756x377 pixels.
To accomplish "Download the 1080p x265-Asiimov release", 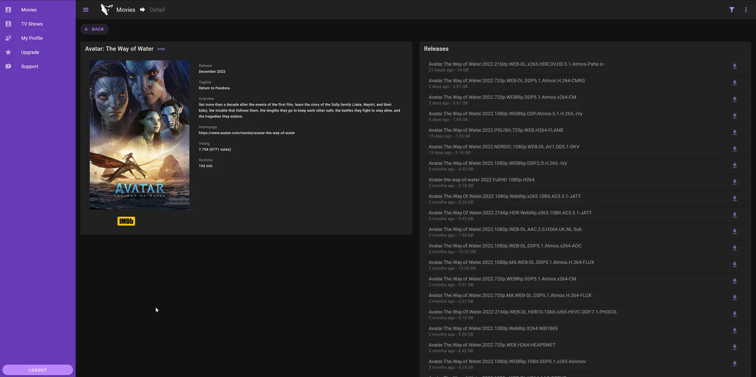I will [x=735, y=364].
